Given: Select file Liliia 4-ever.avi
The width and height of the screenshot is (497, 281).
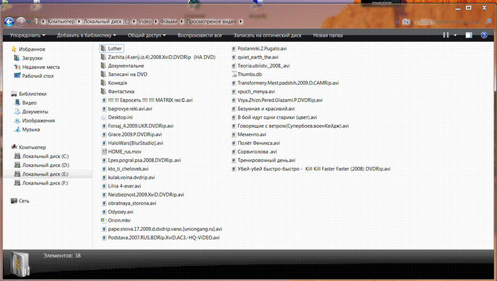Looking at the screenshot, I should click(x=124, y=186).
